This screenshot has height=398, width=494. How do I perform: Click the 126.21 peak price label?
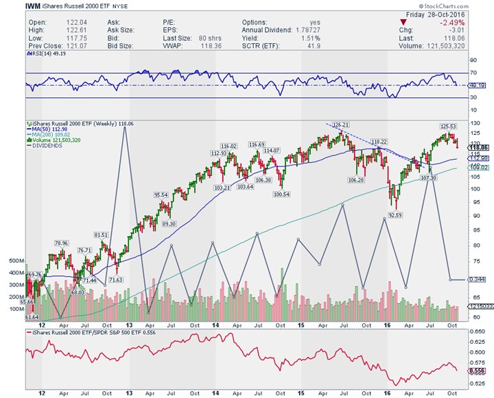click(x=340, y=125)
